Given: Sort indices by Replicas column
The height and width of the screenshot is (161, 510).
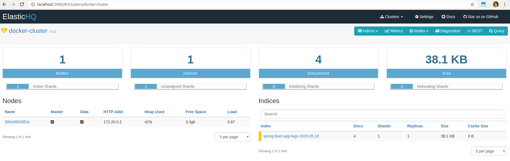Looking at the screenshot, I should [x=415, y=126].
